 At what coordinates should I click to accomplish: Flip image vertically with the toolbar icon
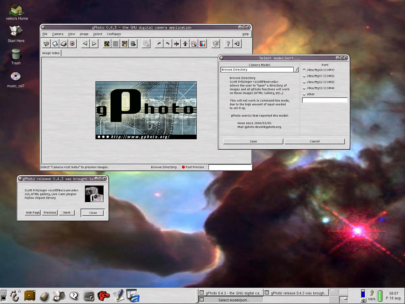(x=185, y=44)
